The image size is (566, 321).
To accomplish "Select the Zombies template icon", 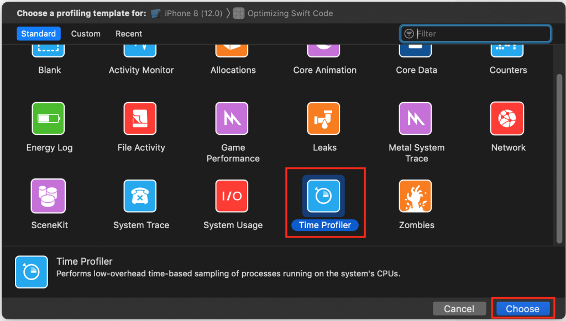I will click(x=416, y=196).
